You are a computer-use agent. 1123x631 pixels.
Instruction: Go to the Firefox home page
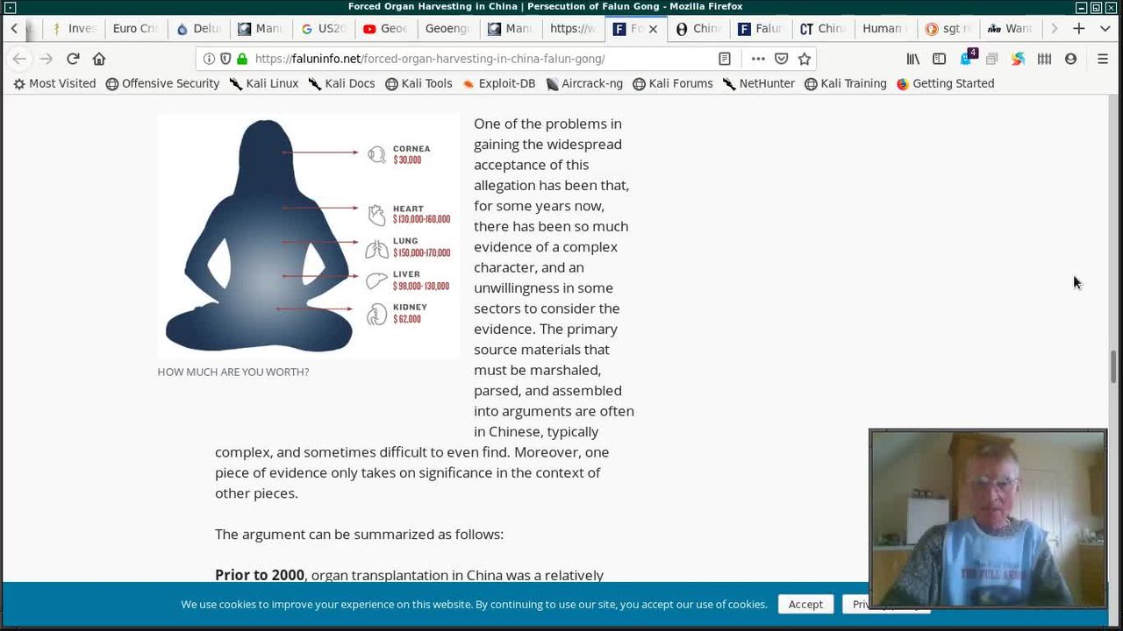(x=99, y=59)
